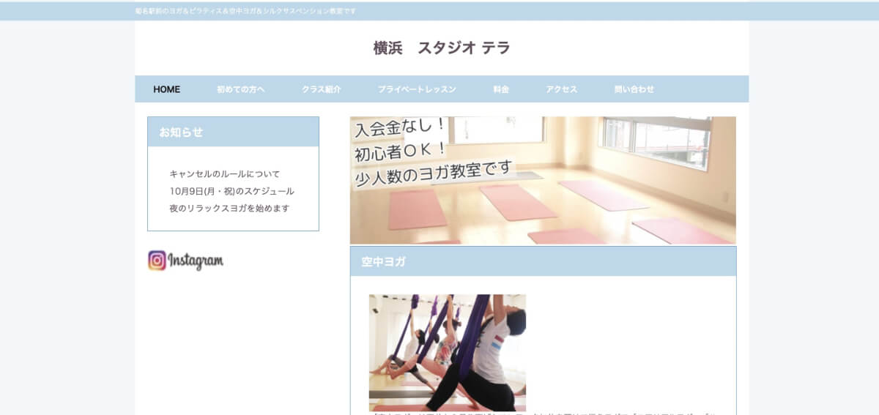This screenshot has height=415, width=879.
Task: Open the プライベートレッスン menu item
Action: pos(417,89)
